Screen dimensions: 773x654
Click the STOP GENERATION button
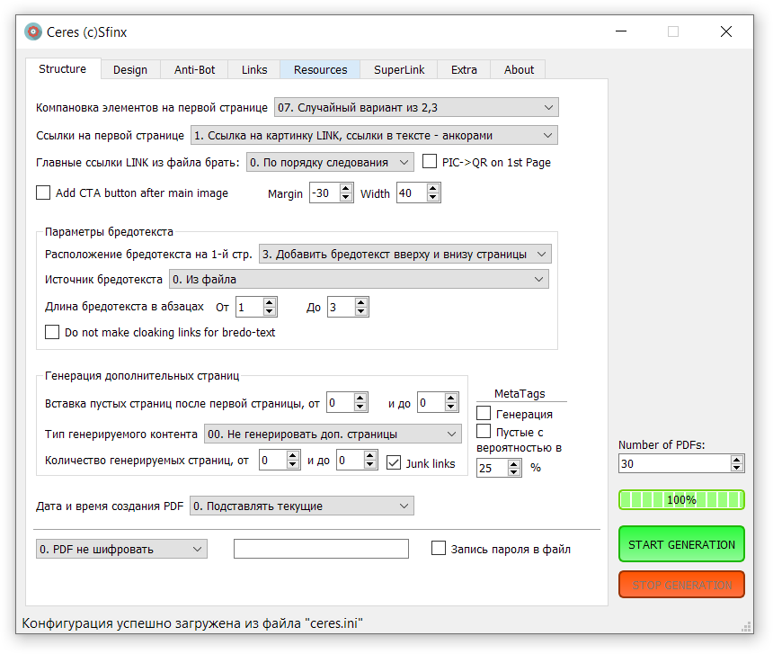click(681, 585)
